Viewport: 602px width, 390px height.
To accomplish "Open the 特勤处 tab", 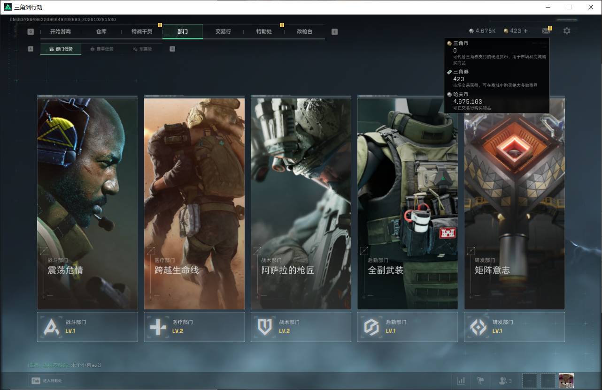I will (x=264, y=31).
